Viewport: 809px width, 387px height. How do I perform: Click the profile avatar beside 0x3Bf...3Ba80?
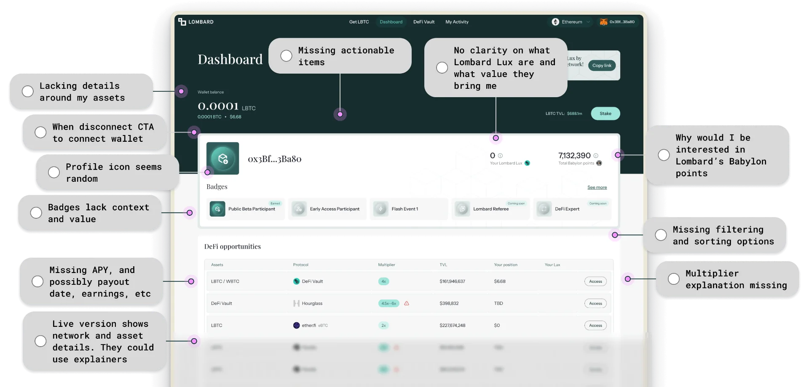coord(222,158)
